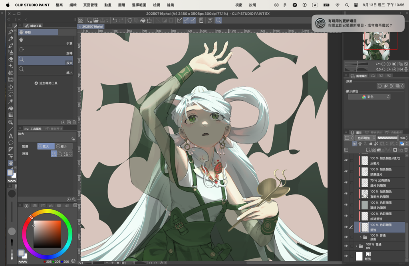409x266 pixels.
Task: Select the Balloon speech bubble tool
Action: (11, 143)
